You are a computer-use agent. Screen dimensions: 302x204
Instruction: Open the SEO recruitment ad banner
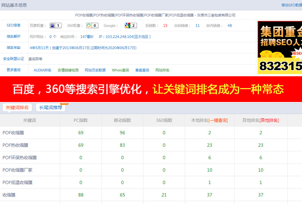pyautogui.click(x=279, y=48)
